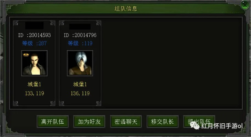The image size is (251, 137).
Task: Click the blacked-out name of second member
Action: (x=80, y=26)
